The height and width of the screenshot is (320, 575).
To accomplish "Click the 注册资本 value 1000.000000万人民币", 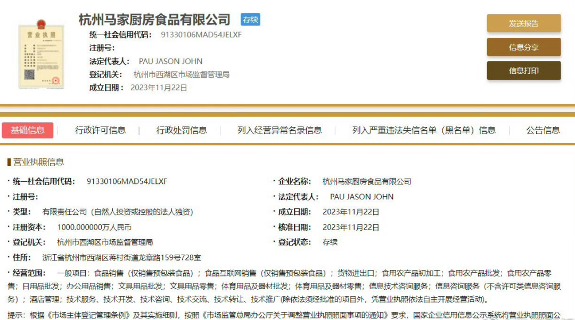I will (94, 227).
